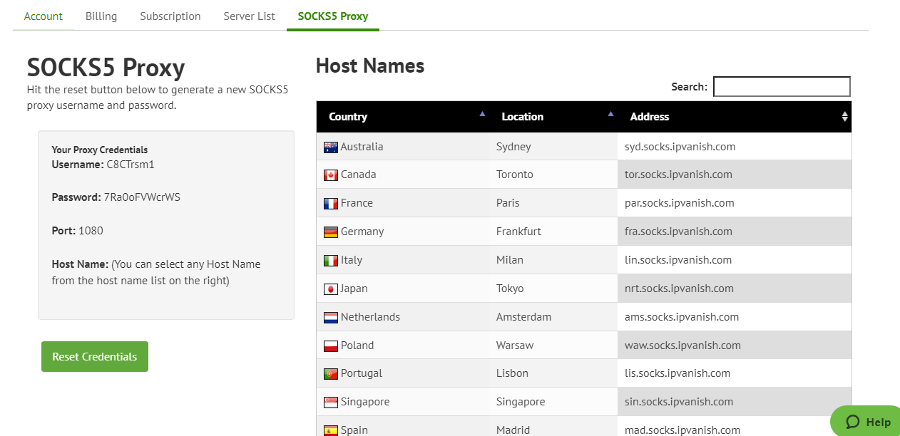This screenshot has height=436, width=900.
Task: Click the Spain flag icon
Action: (x=331, y=430)
